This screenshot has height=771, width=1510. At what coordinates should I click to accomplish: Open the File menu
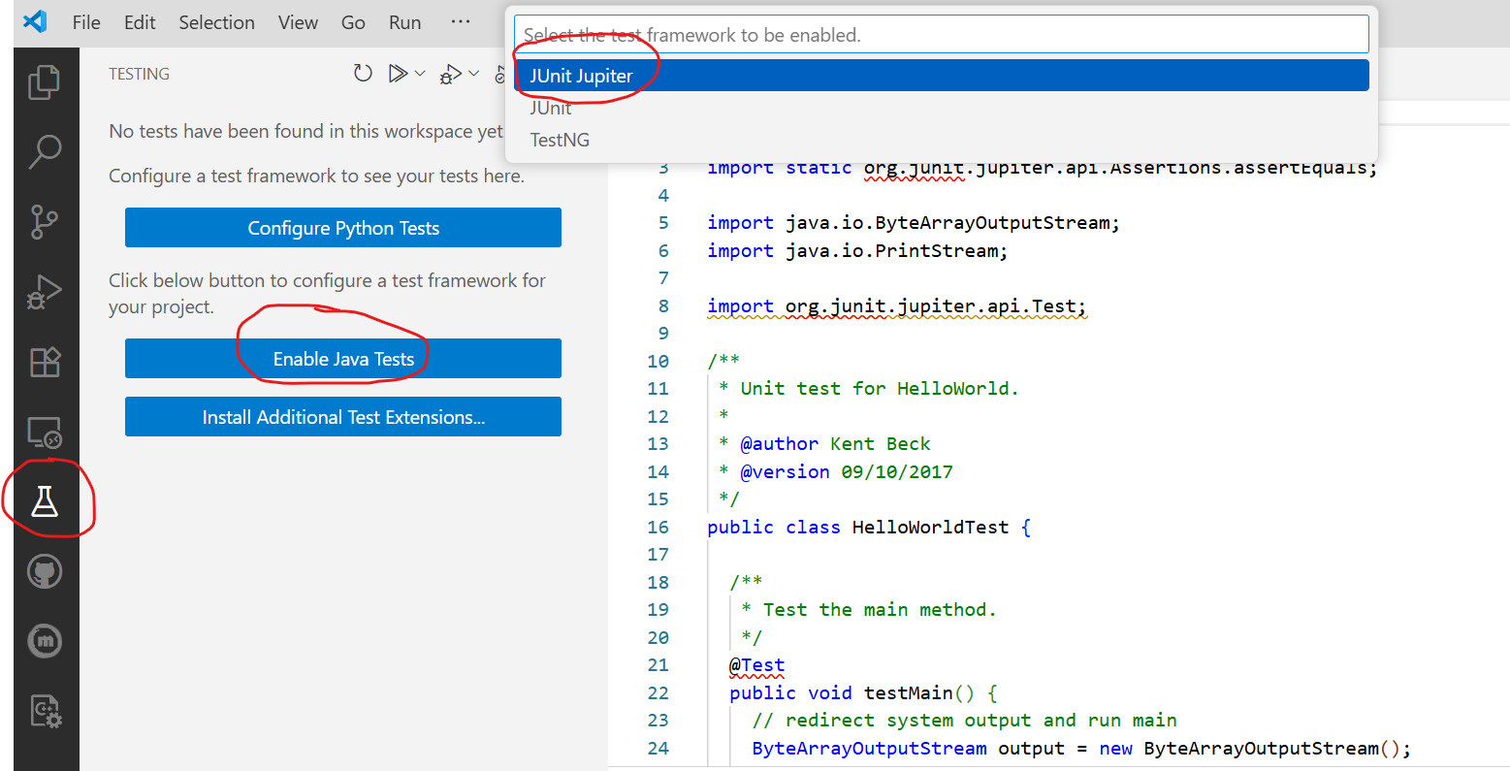[86, 22]
